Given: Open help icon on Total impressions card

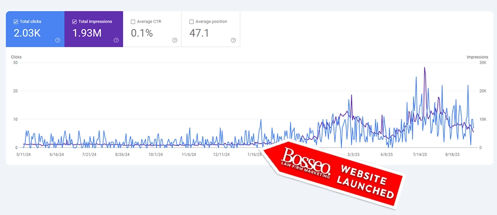Looking at the screenshot, I should pos(116,40).
